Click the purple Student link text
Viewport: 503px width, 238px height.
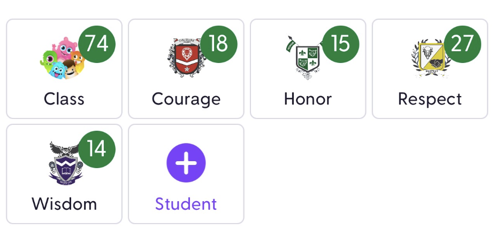[186, 204]
